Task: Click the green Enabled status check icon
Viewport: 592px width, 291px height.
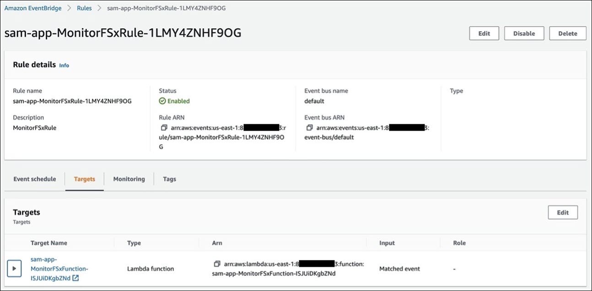Action: coord(162,101)
